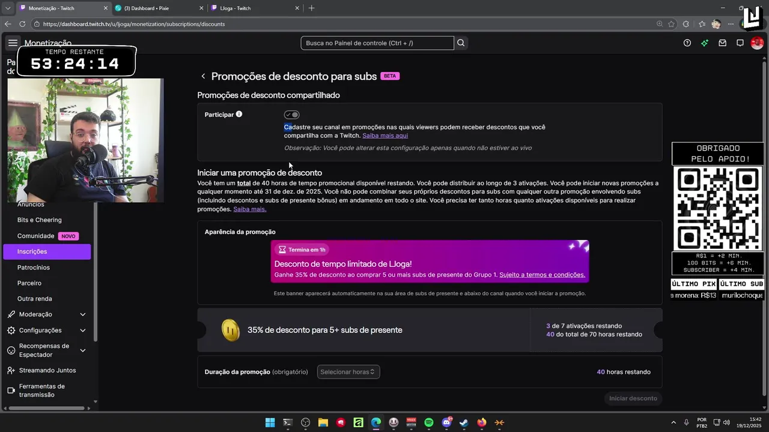
Task: Open the notifications inbox icon
Action: pos(722,43)
